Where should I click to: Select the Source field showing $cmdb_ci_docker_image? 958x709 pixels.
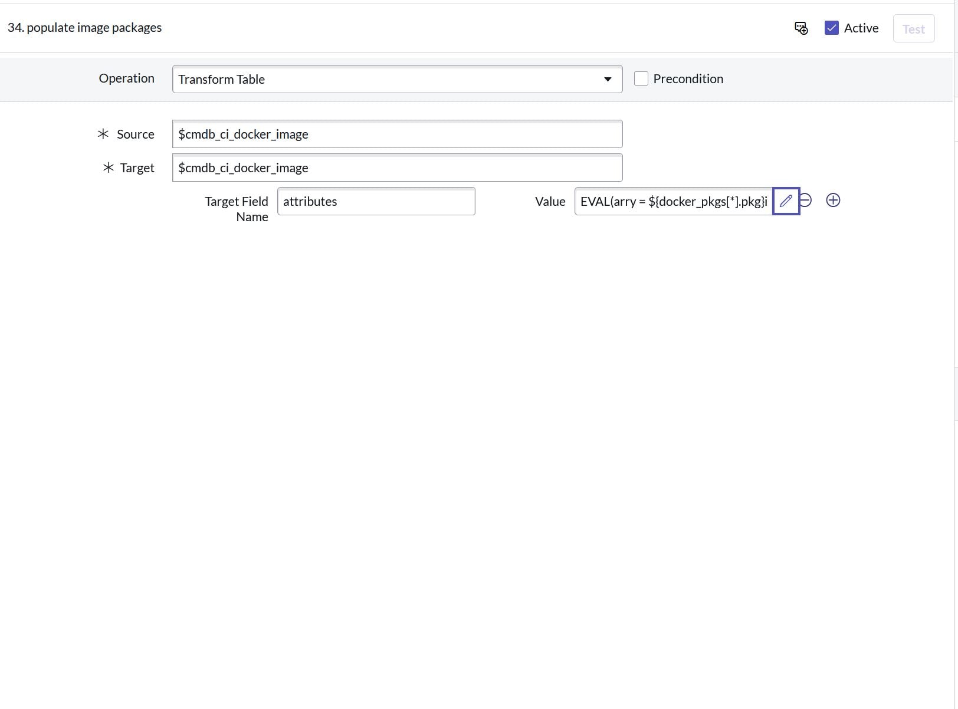pos(396,134)
